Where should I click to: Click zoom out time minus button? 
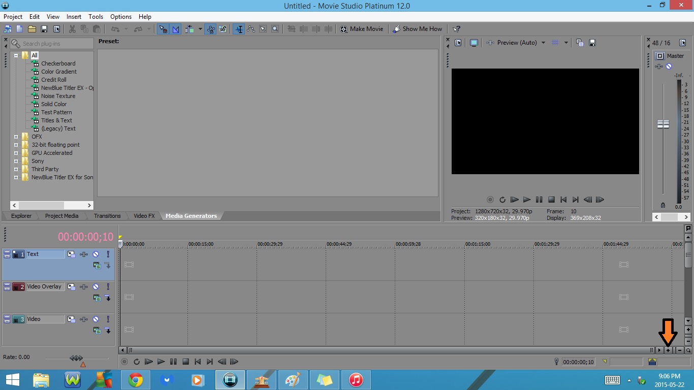(x=679, y=350)
